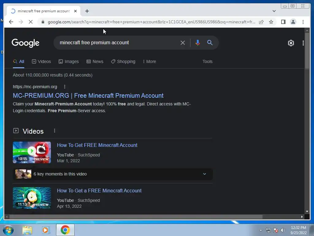Open Windows Explorer from taskbar
This screenshot has width=314, height=236.
(27, 230)
